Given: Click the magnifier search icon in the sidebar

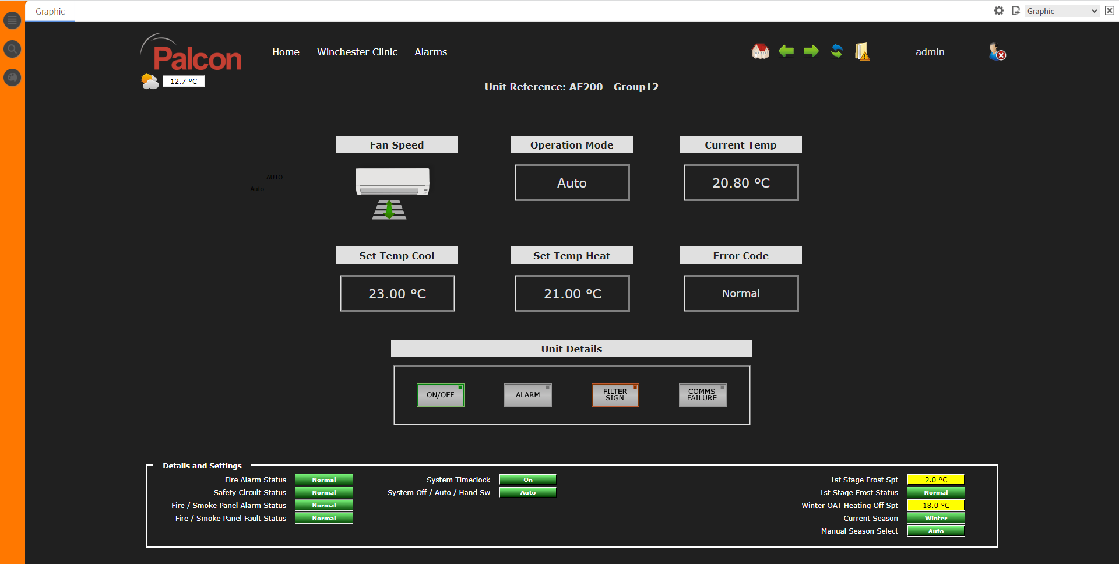Looking at the screenshot, I should click(x=12, y=49).
